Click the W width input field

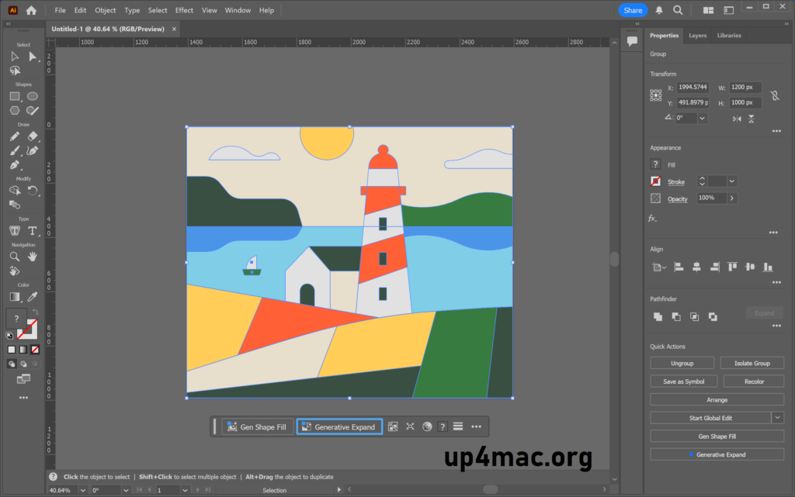point(745,87)
